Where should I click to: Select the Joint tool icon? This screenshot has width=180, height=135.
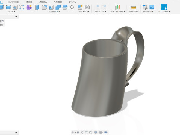pos(87,7)
